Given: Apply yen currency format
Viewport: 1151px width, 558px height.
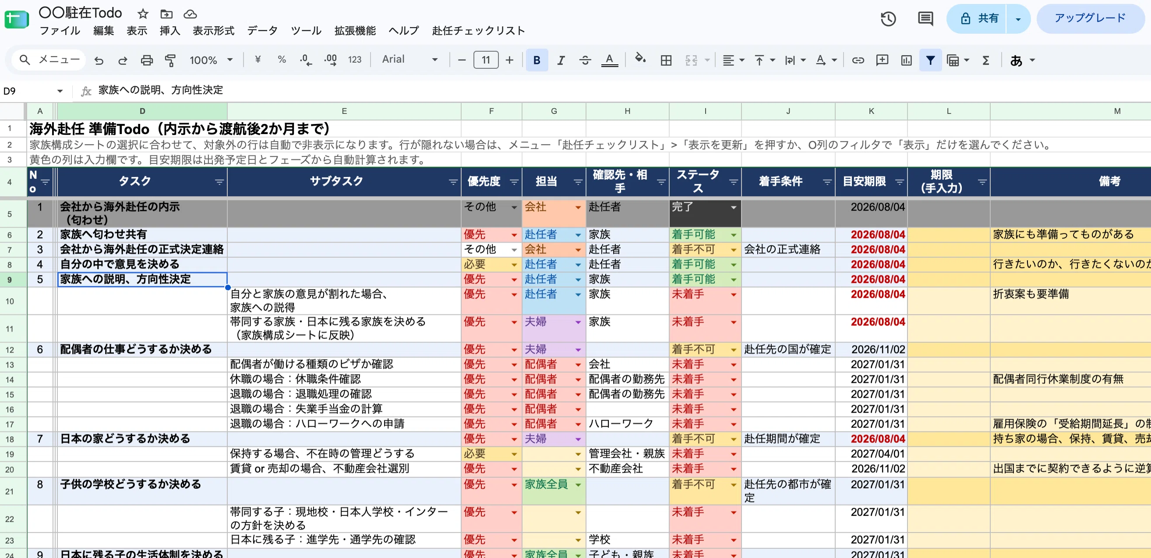Looking at the screenshot, I should tap(258, 60).
